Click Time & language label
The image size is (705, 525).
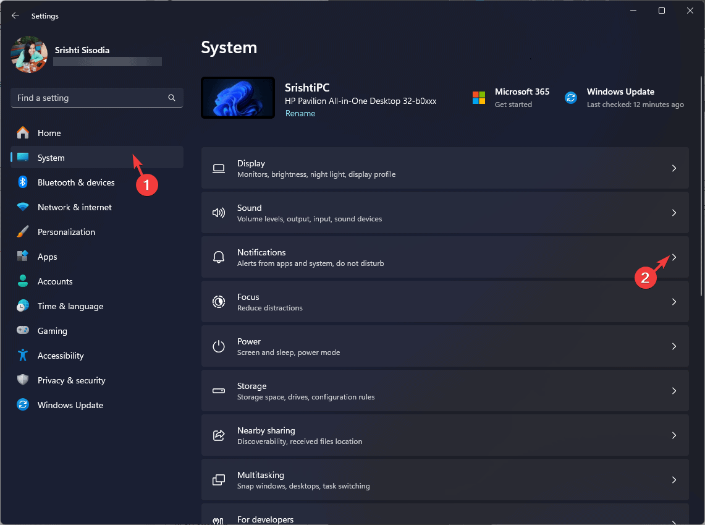[70, 306]
